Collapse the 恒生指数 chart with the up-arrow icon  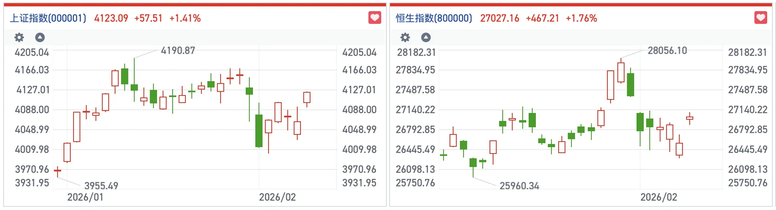[426, 37]
